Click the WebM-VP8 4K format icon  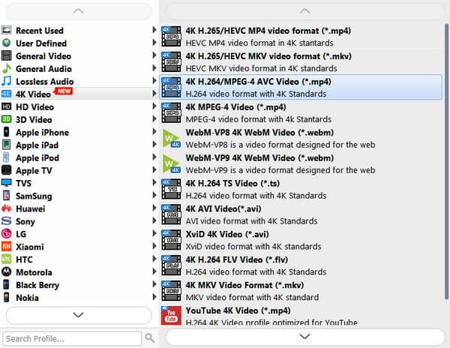(171, 139)
